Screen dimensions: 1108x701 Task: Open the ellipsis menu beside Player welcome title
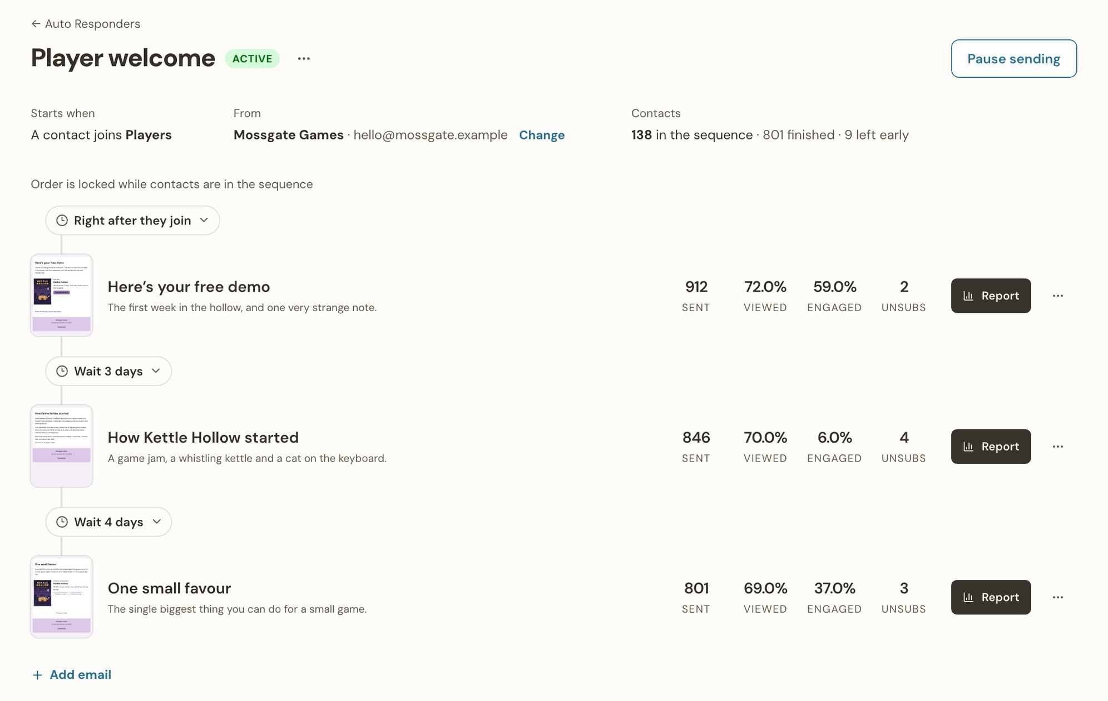click(x=304, y=58)
